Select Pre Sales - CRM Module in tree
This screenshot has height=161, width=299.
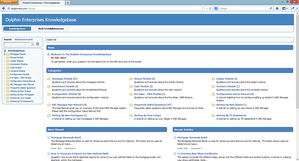pyautogui.click(x=21, y=78)
